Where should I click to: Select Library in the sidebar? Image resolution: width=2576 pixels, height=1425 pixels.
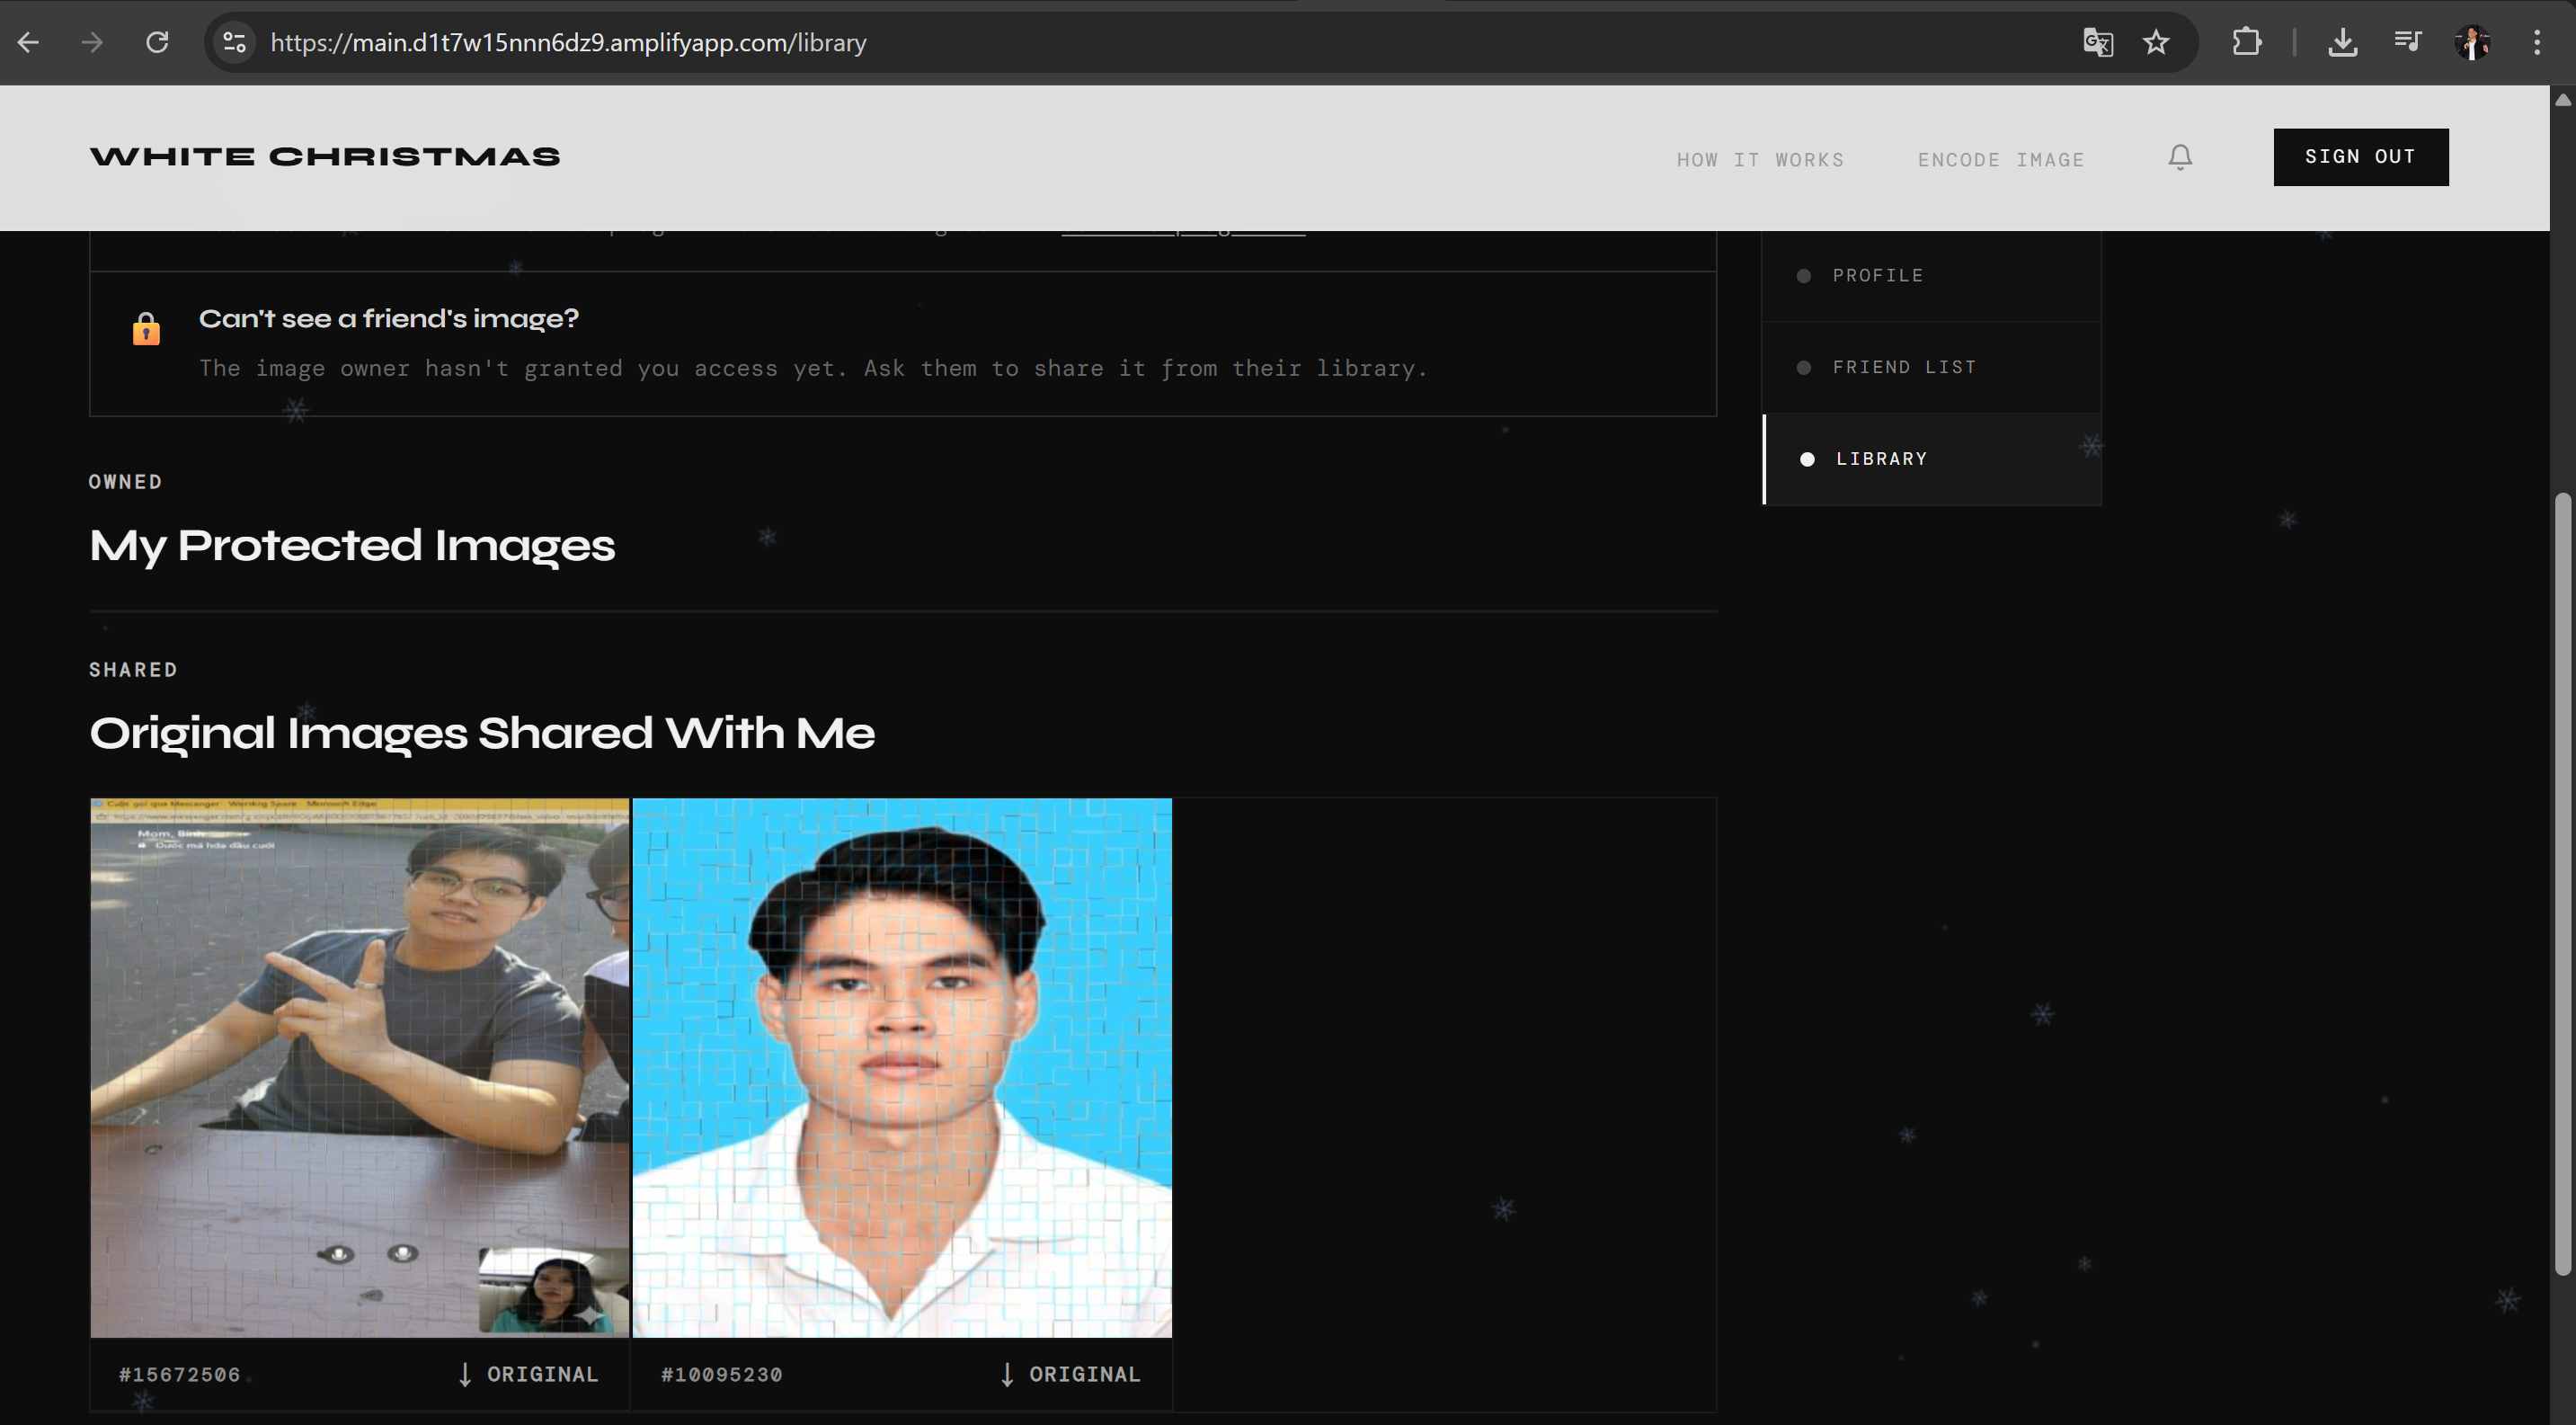coord(1880,459)
